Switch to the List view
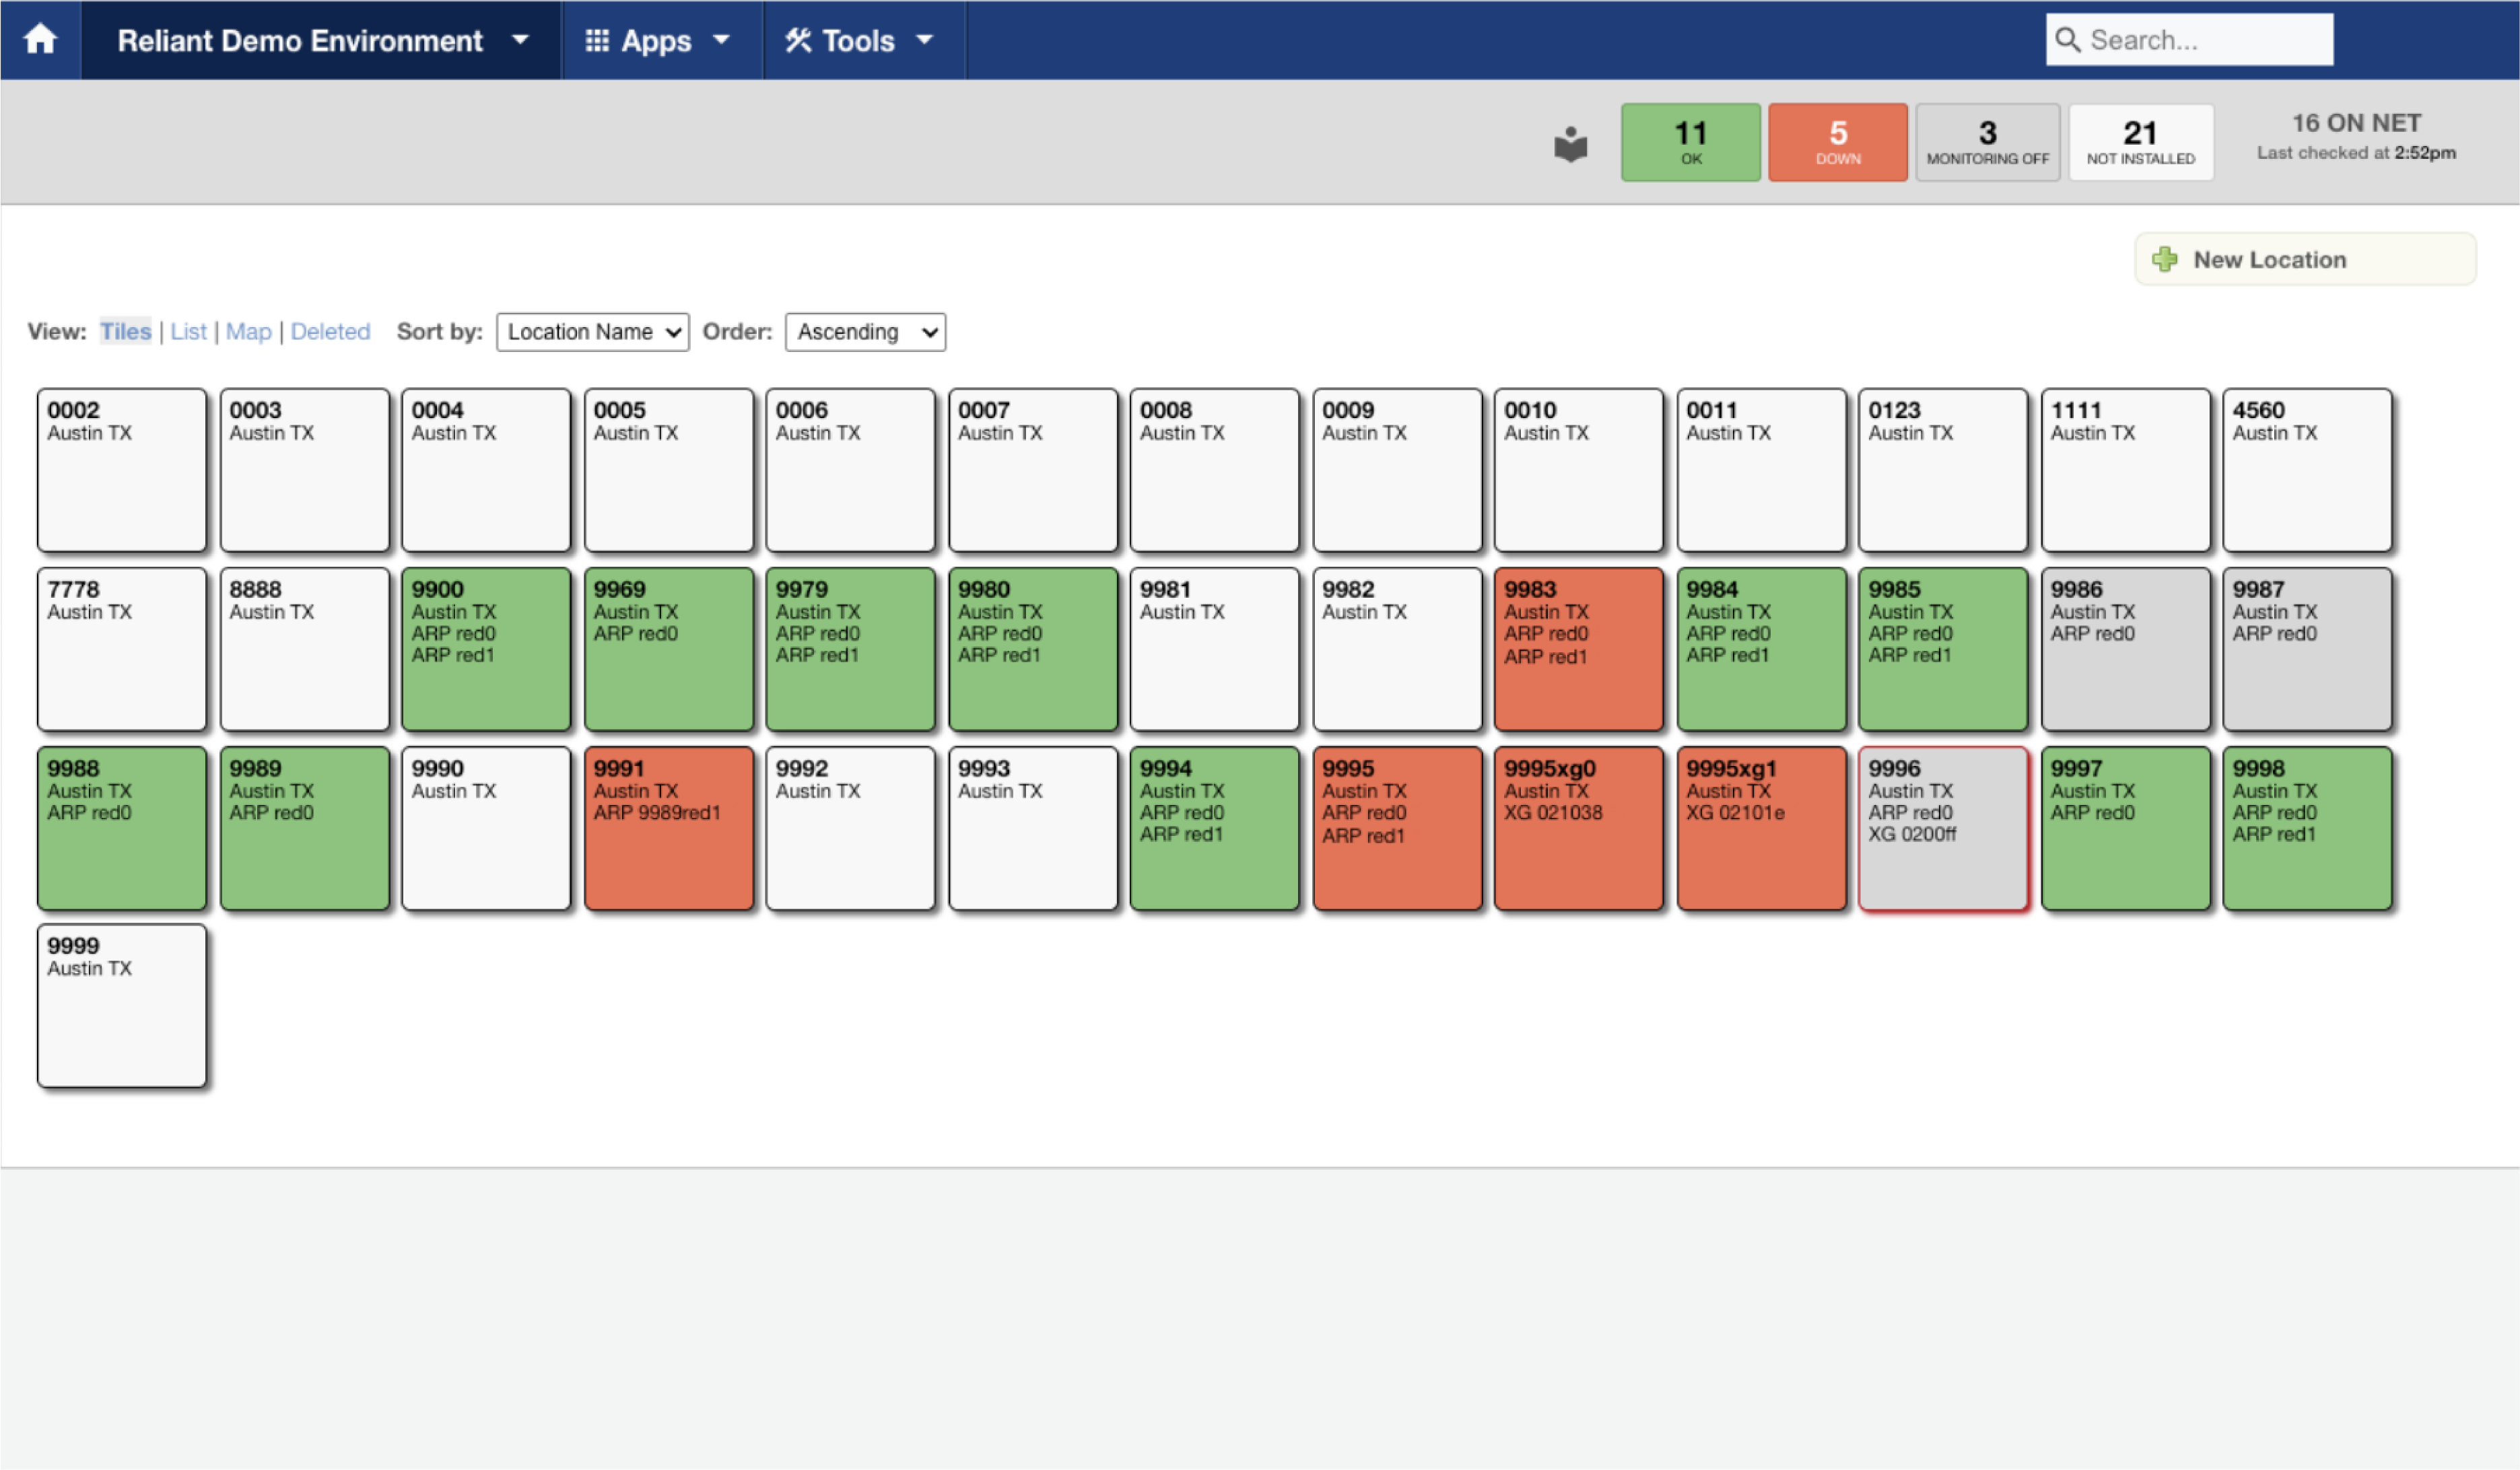 (x=188, y=332)
